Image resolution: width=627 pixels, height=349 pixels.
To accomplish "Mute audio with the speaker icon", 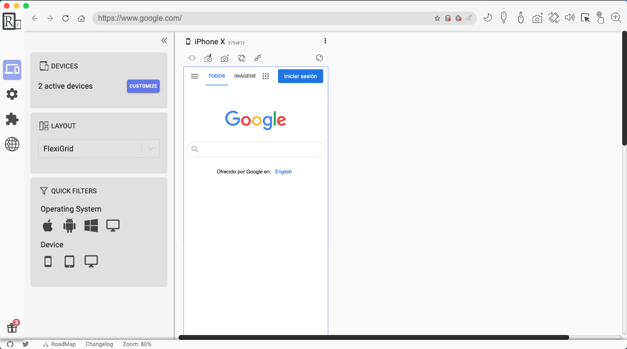I will (570, 18).
